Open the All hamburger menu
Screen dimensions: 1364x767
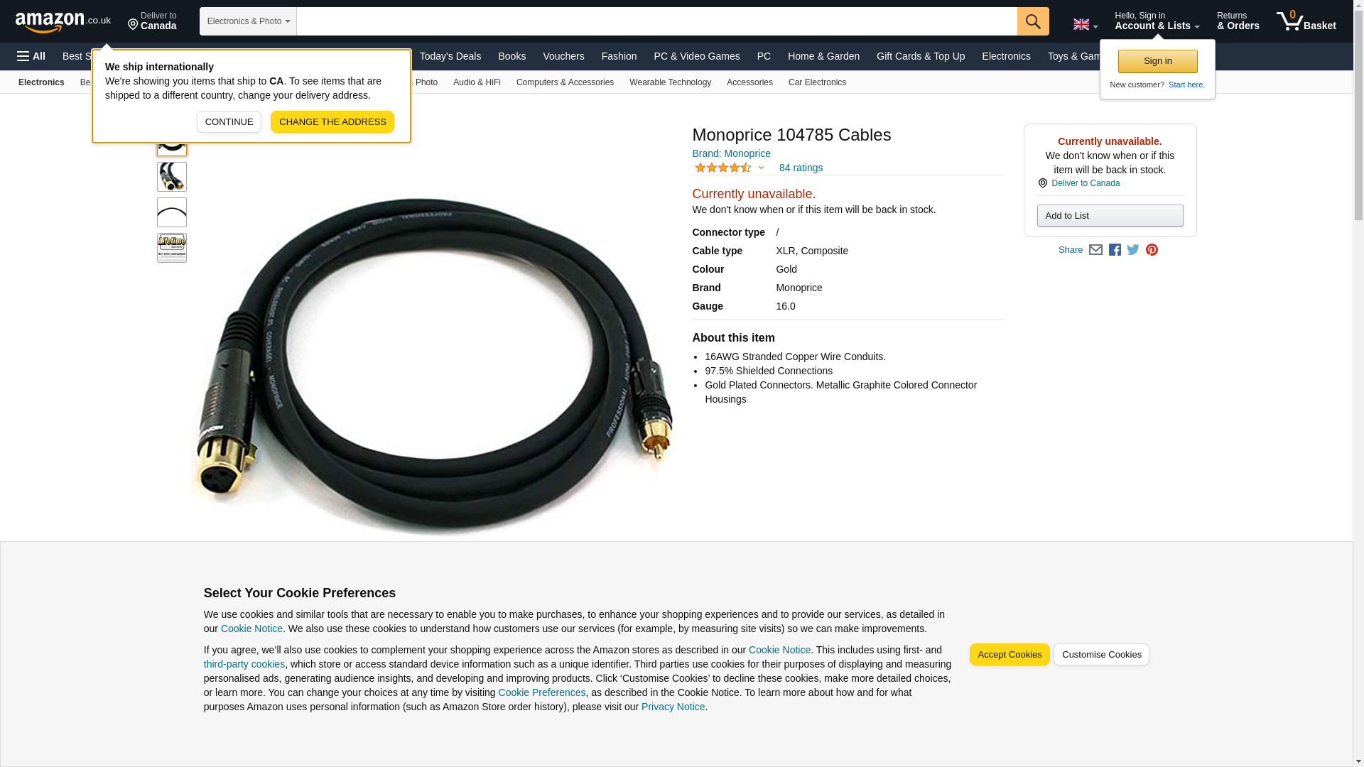tap(31, 56)
